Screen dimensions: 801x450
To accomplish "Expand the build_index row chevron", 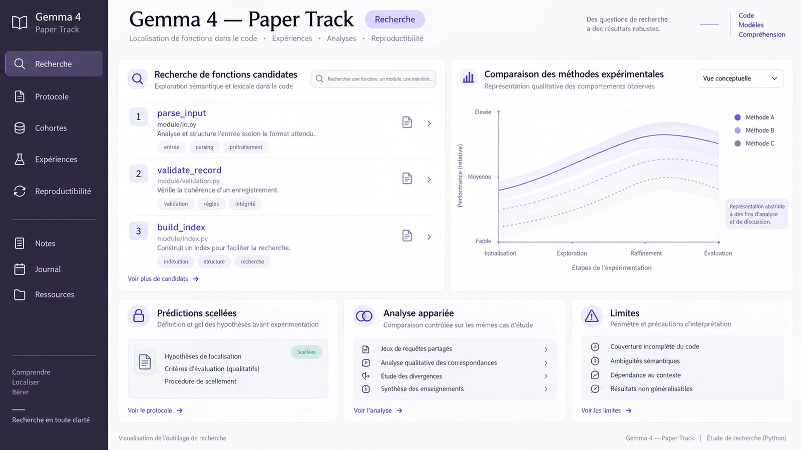I will [429, 237].
